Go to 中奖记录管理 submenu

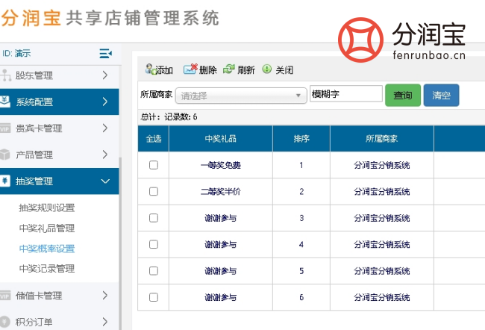[47, 268]
